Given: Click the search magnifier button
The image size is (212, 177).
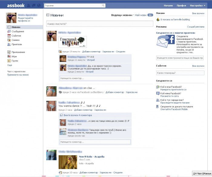Looking at the screenshot, I should pyautogui.click(x=103, y=5).
